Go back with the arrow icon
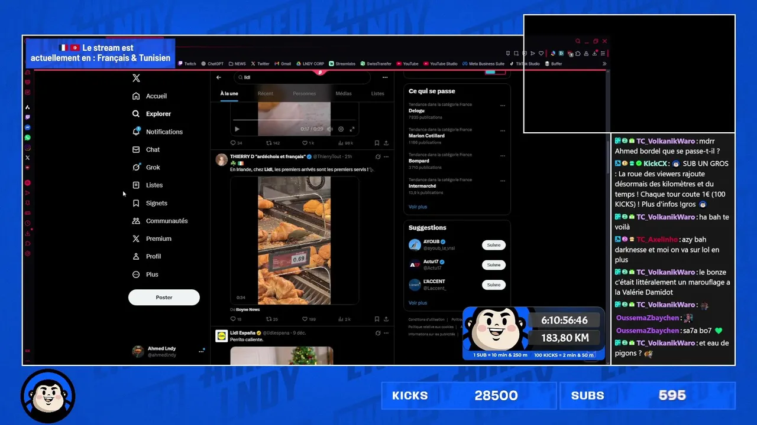 (x=219, y=77)
